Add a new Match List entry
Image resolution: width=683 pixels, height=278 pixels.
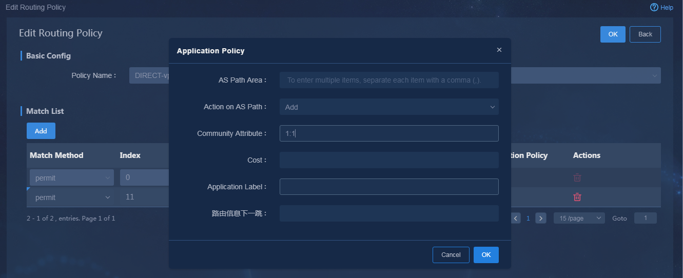41,131
